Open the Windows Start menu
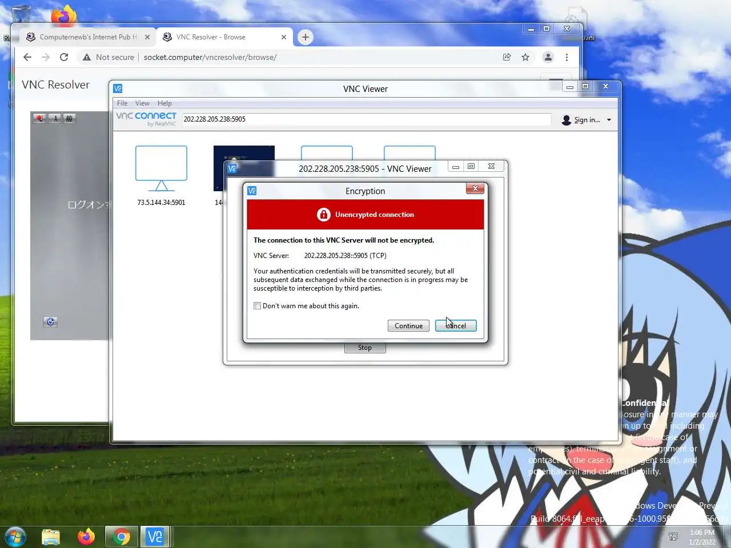Screen dimensions: 731x548 (15, 537)
